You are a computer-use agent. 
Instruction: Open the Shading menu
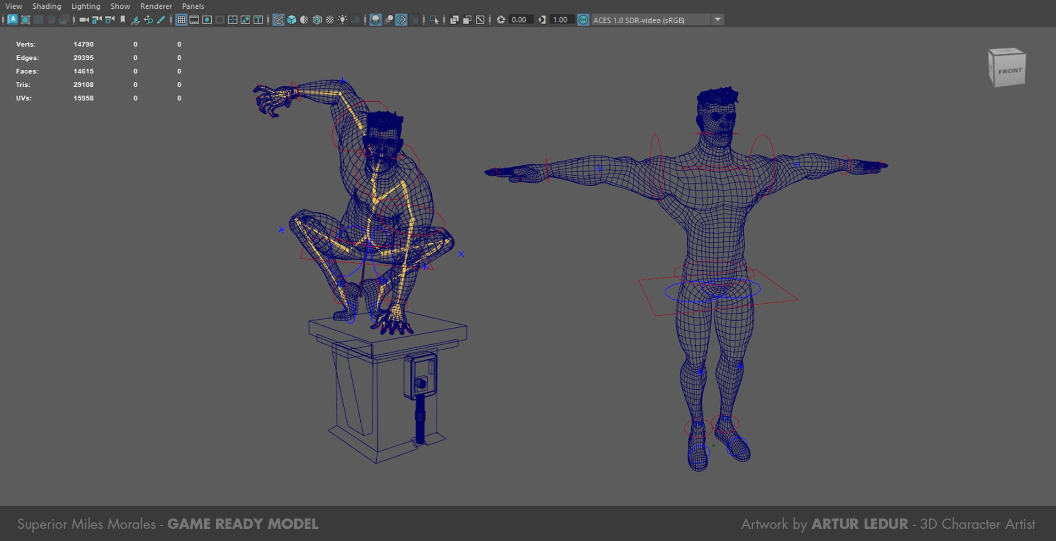[x=47, y=6]
